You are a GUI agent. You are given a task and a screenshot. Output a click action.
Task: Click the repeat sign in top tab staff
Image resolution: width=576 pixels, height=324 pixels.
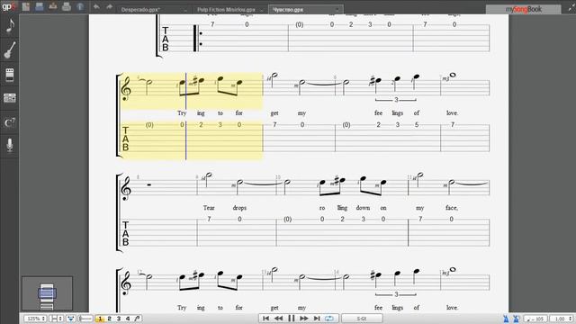coord(198,38)
